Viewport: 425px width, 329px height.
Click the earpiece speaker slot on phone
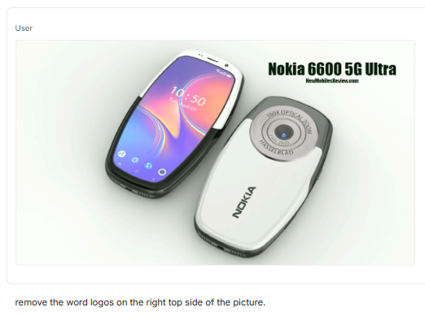213,59
